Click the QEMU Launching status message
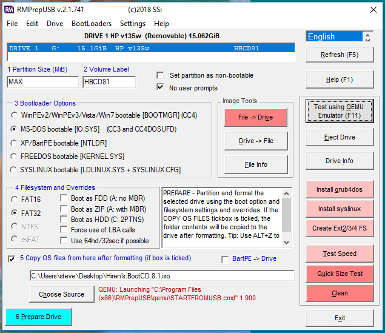385x333 pixels. [x=177, y=294]
